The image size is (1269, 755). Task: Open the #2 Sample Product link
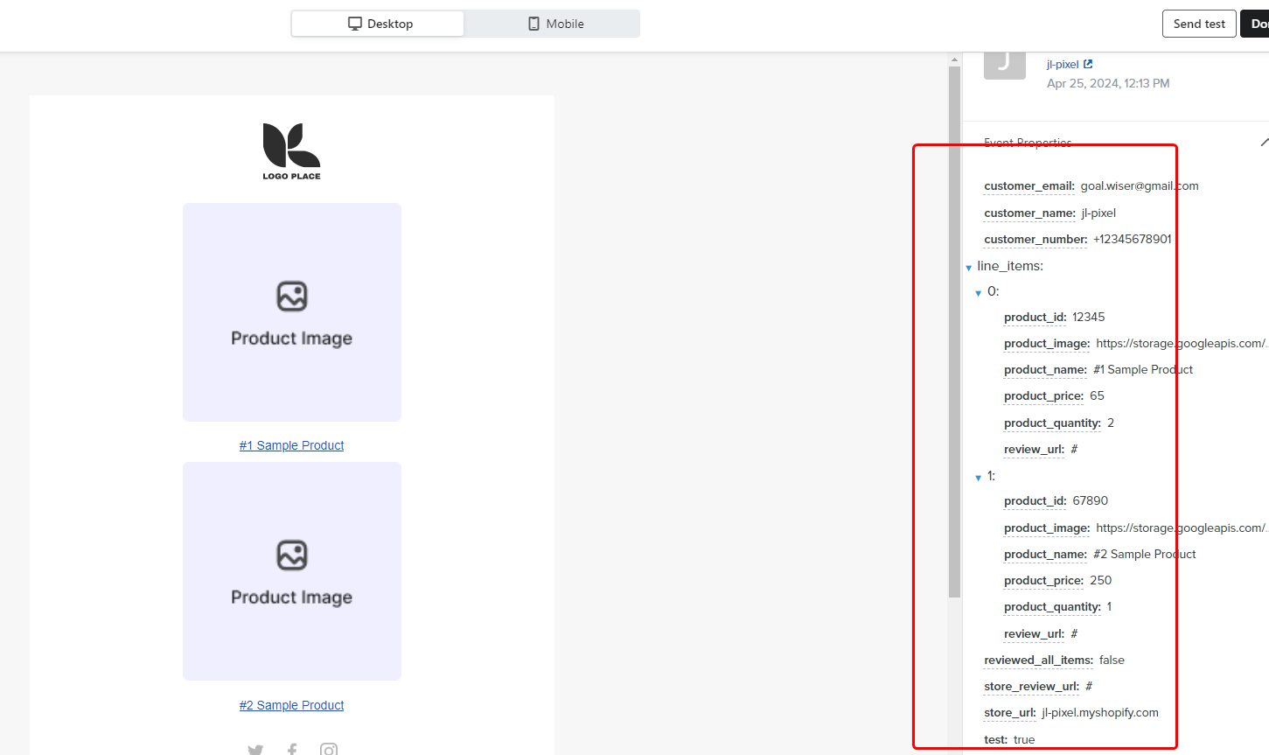tap(291, 705)
